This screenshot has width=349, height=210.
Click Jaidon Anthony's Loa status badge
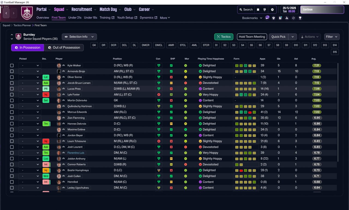click(46, 159)
